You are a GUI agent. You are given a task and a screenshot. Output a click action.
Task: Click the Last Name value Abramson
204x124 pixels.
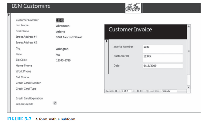click(63, 26)
